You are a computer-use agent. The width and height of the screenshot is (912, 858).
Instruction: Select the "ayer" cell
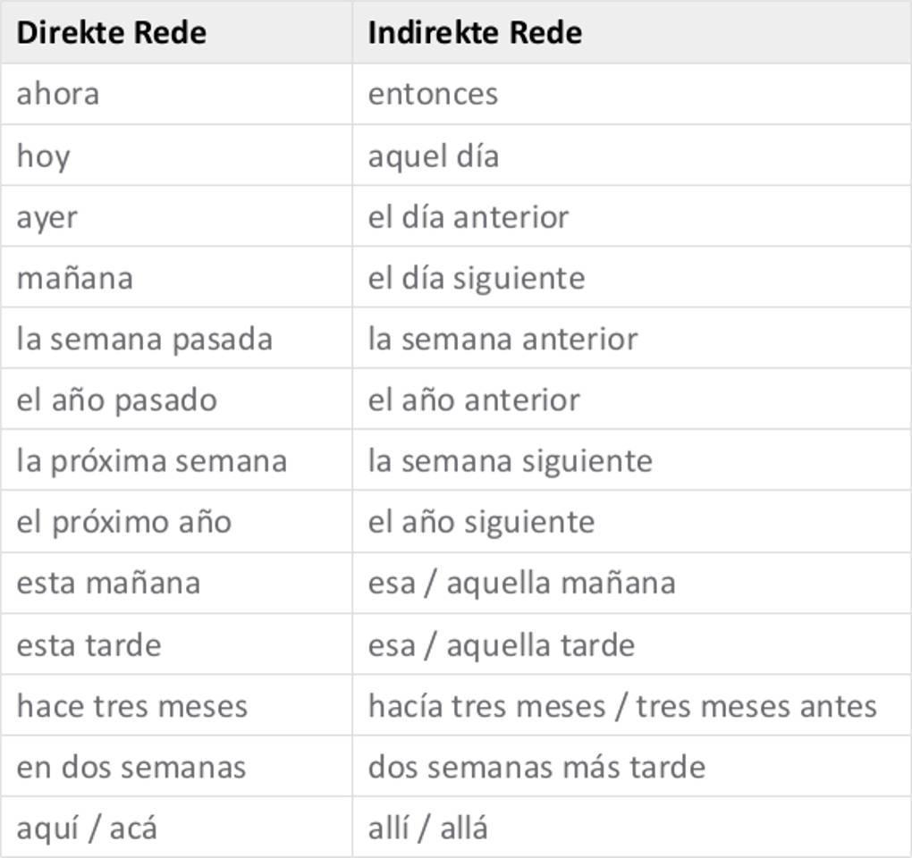(x=46, y=217)
